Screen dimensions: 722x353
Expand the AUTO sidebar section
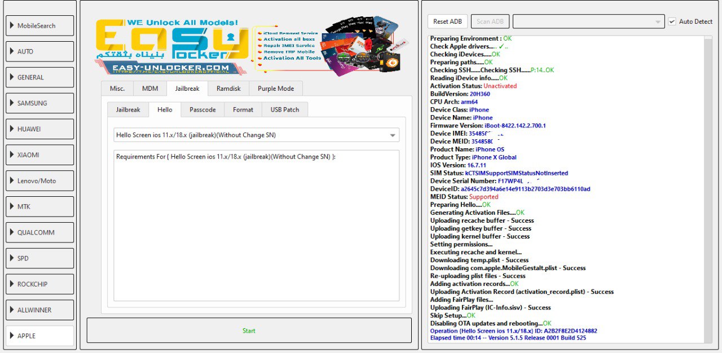tap(39, 51)
